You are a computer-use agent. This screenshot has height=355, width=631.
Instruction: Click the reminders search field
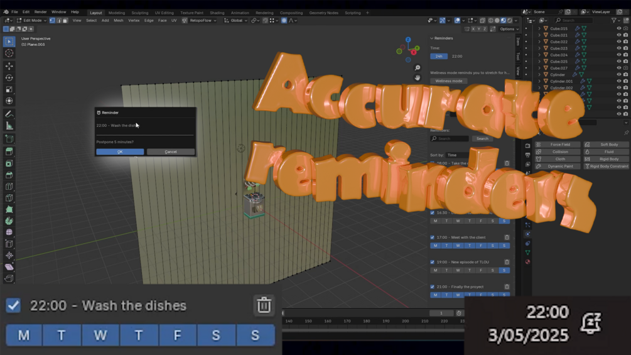450,138
